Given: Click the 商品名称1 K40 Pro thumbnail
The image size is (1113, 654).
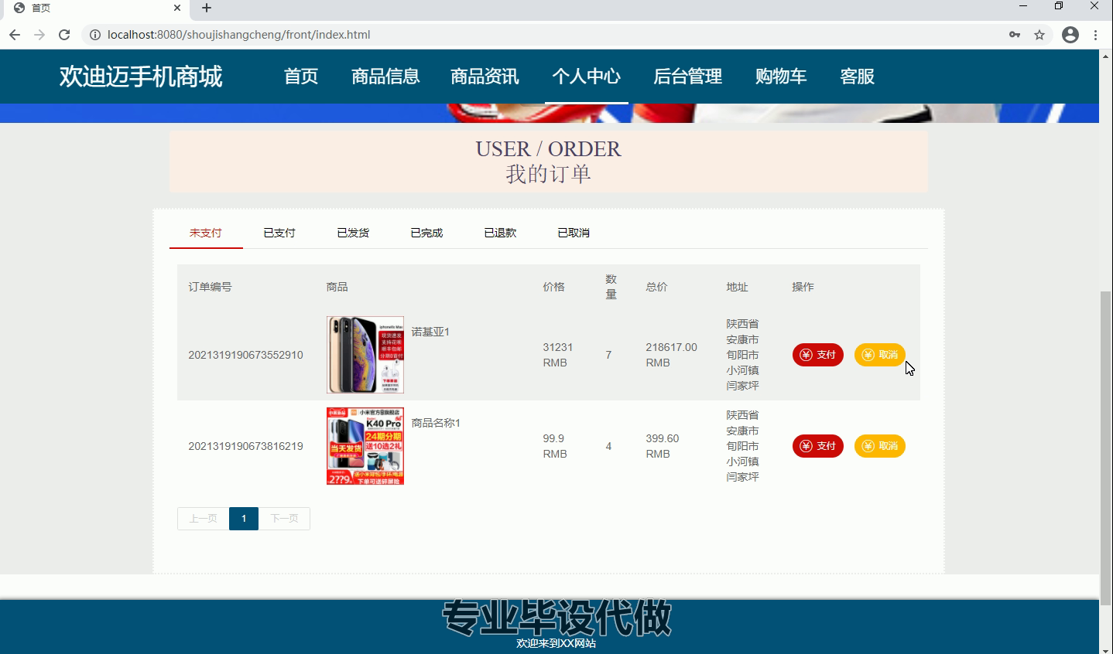Looking at the screenshot, I should coord(365,446).
